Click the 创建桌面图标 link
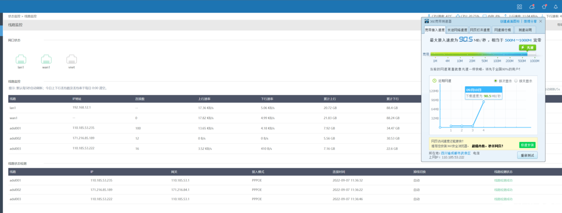This screenshot has width=562, height=213. [x=510, y=21]
